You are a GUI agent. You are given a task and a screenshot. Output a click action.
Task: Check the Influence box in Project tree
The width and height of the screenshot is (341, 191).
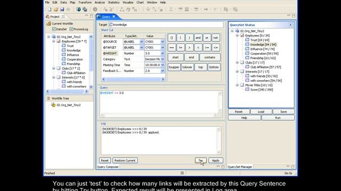click(64, 55)
